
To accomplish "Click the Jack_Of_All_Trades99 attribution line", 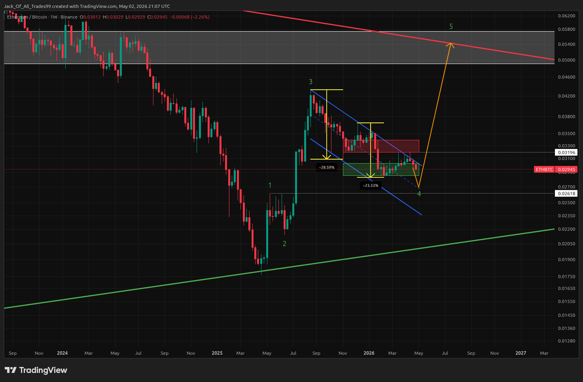I will pyautogui.click(x=87, y=6).
